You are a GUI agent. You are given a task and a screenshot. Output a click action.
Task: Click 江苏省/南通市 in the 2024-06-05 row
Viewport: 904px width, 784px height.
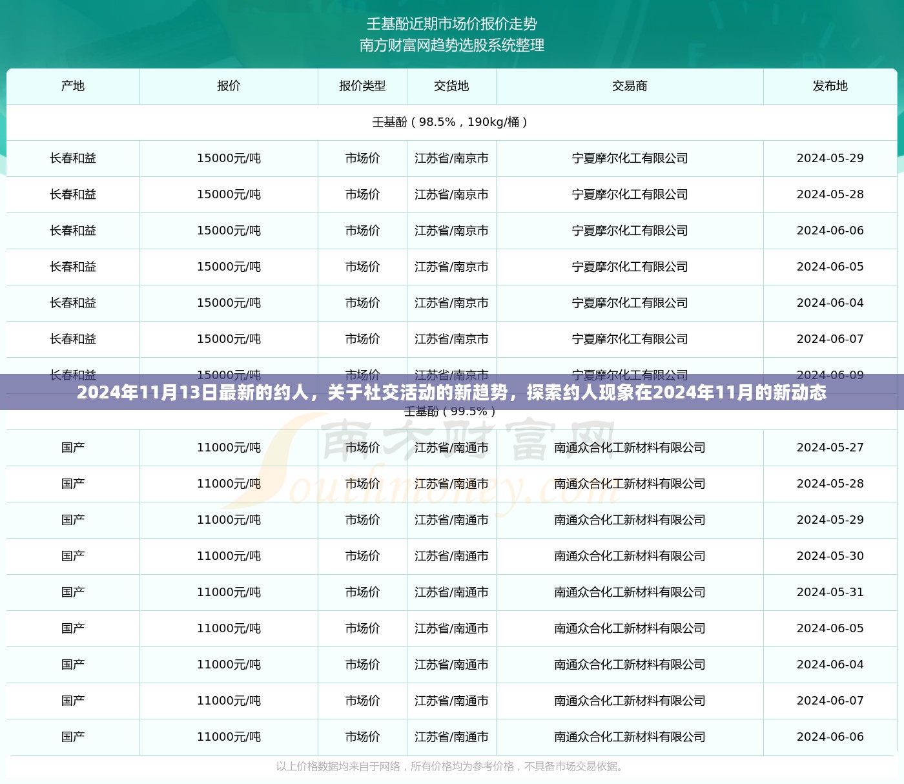[451, 628]
